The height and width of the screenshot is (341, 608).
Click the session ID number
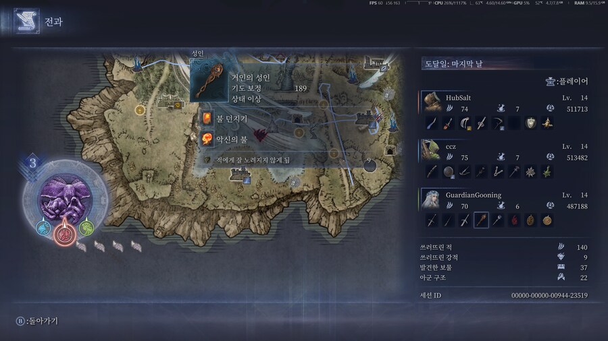(549, 295)
